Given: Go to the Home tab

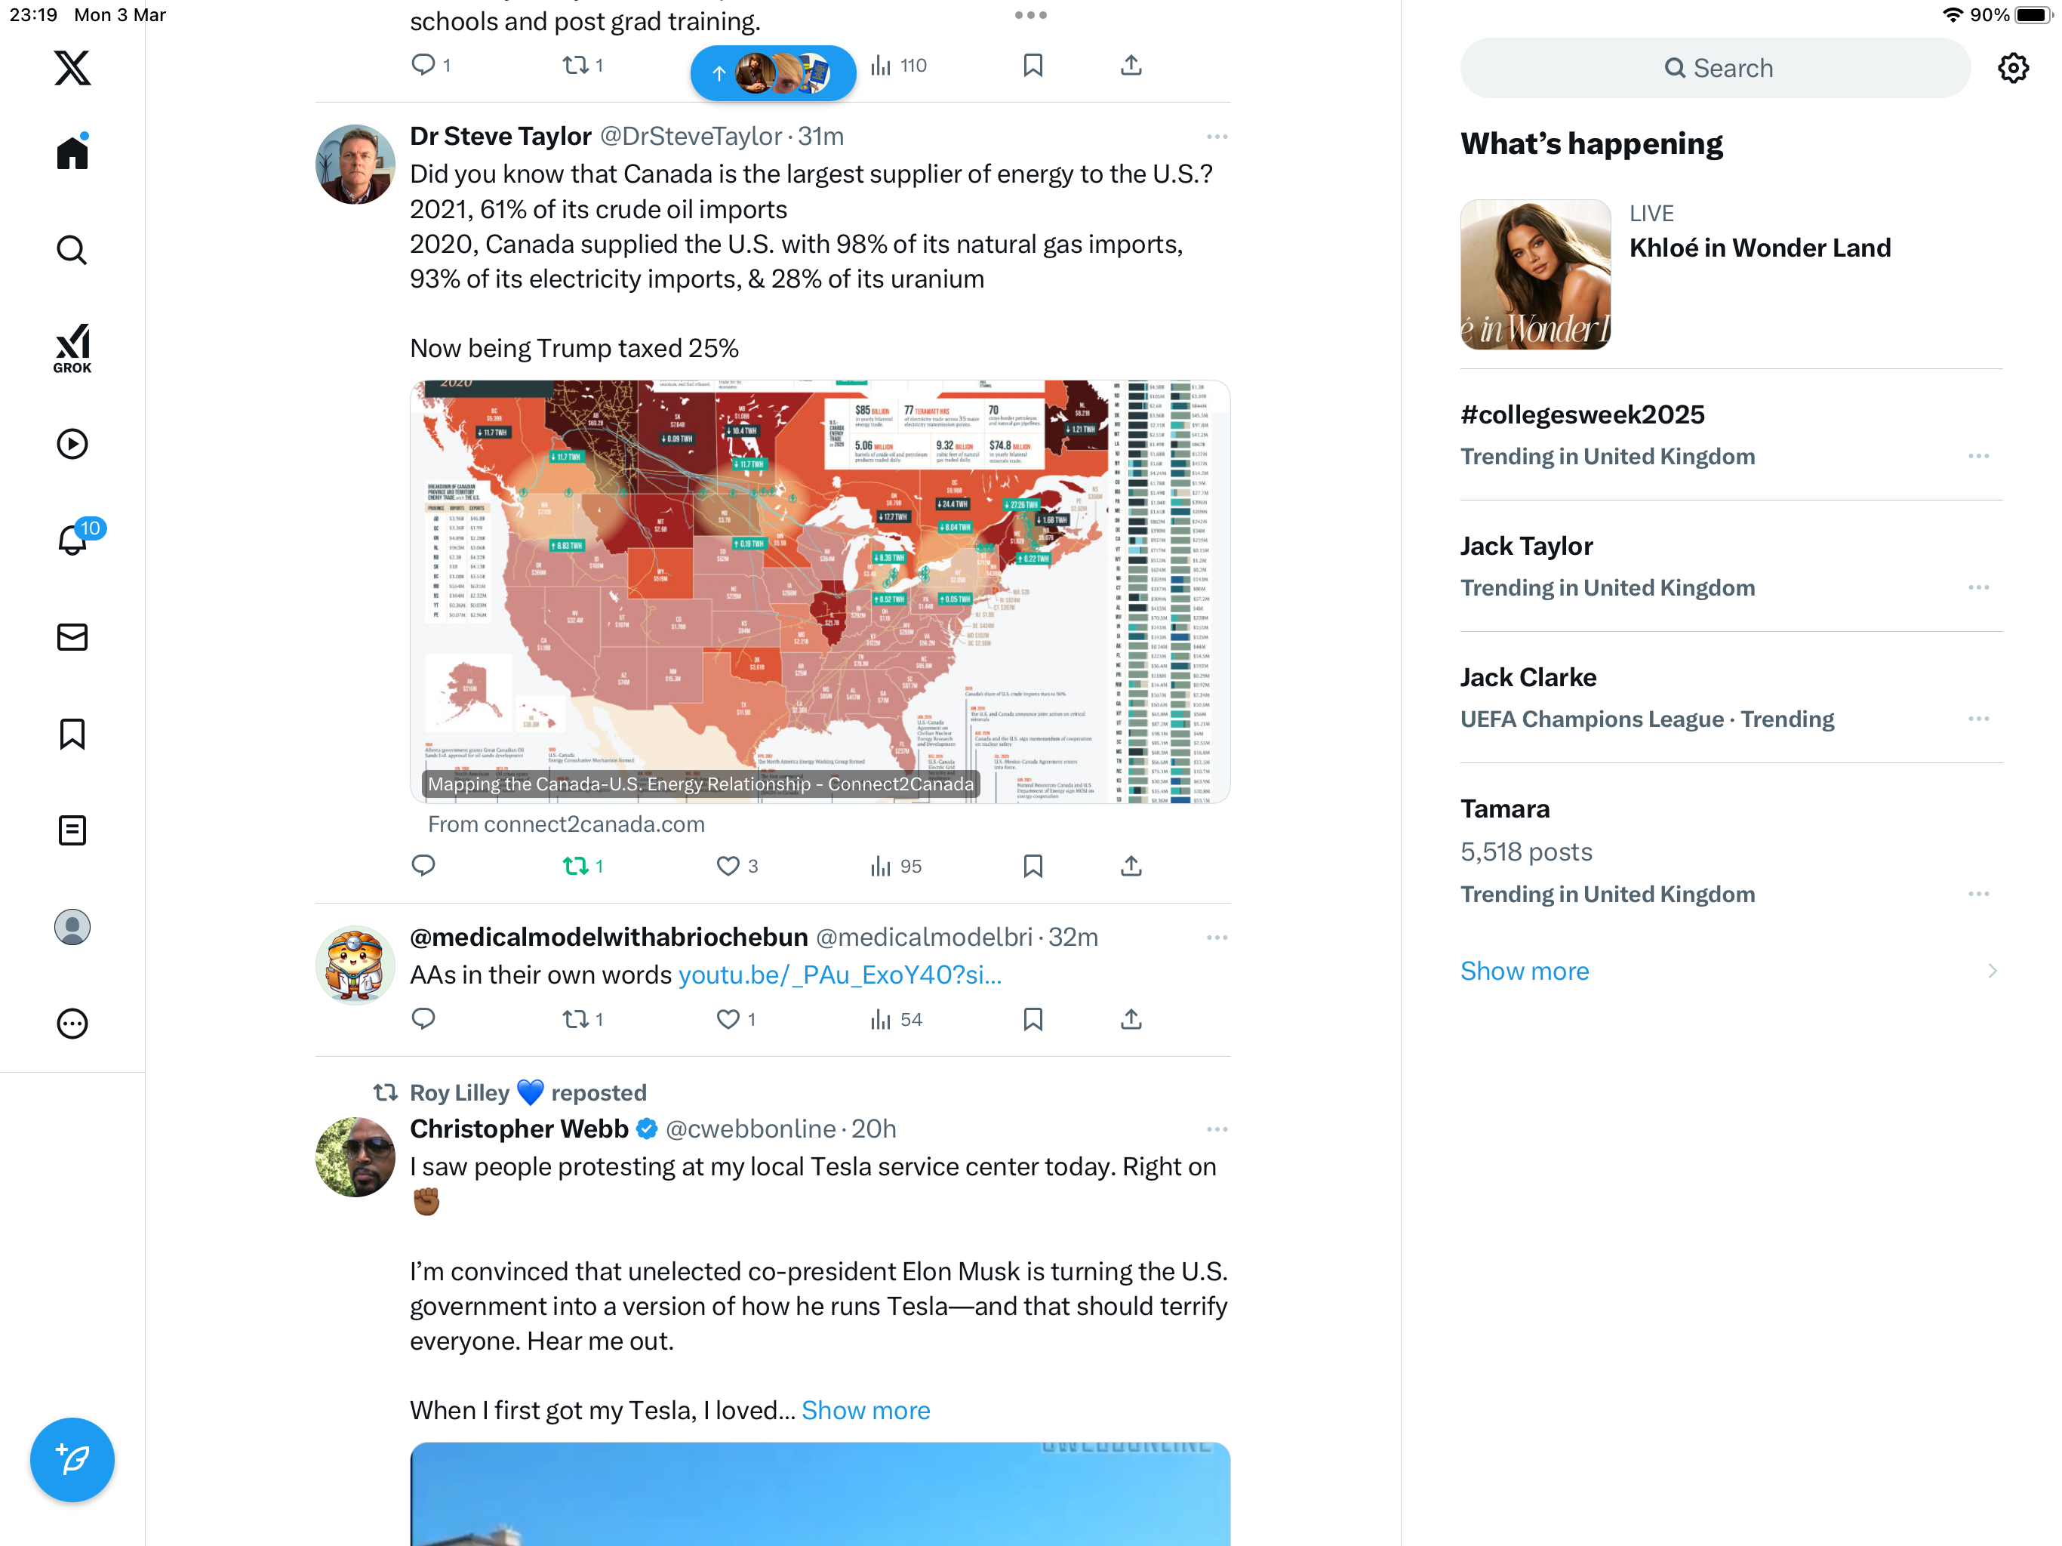Looking at the screenshot, I should (x=72, y=152).
